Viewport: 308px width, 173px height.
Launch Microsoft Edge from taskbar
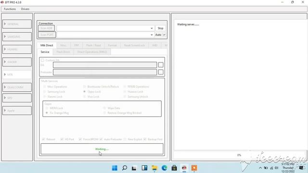pyautogui.click(x=164, y=168)
